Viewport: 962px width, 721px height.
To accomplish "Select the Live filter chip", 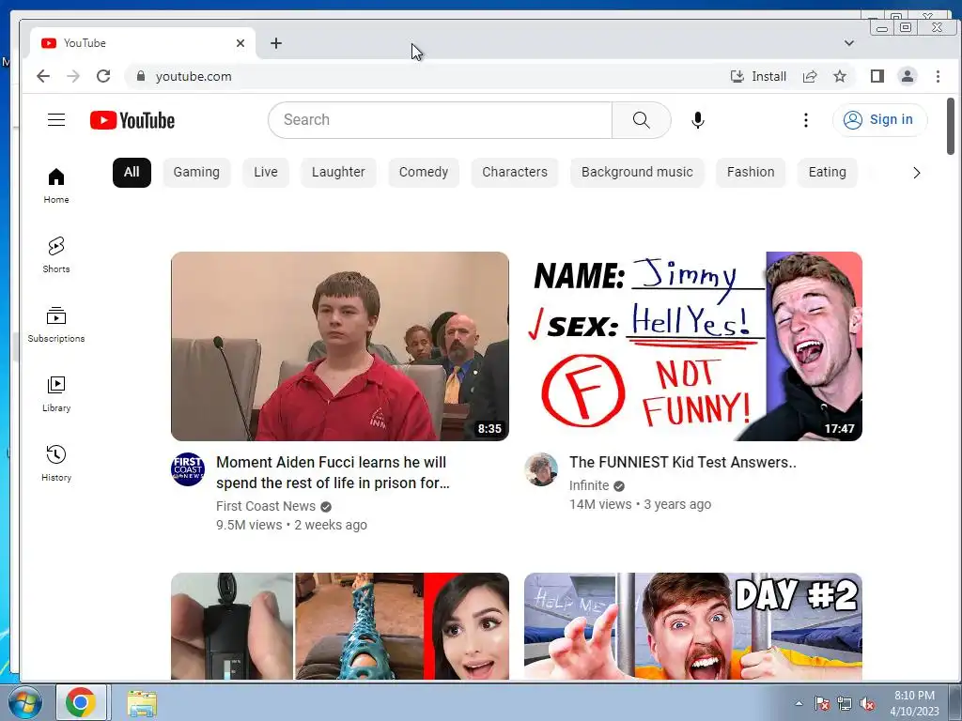I will coord(266,173).
